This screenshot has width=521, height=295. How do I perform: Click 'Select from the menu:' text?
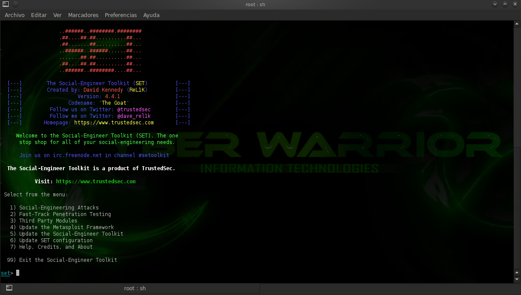36,195
